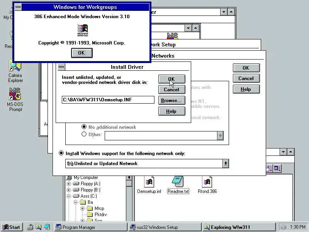This screenshot has width=309, height=232.
Task: Select the Readme.txt file icon
Action: (x=178, y=181)
